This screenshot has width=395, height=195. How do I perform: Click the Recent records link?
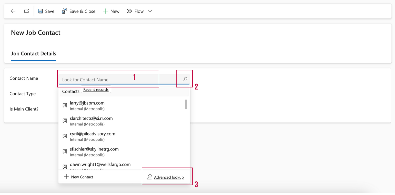point(96,90)
